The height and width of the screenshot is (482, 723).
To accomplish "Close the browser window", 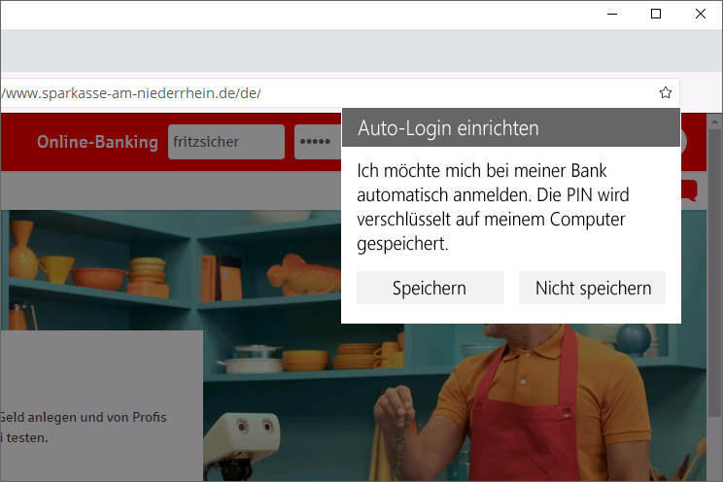I will click(701, 14).
